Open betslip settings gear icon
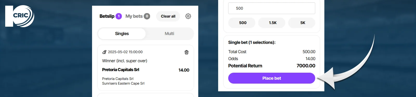Image resolution: width=416 pixels, height=97 pixels. [188, 16]
